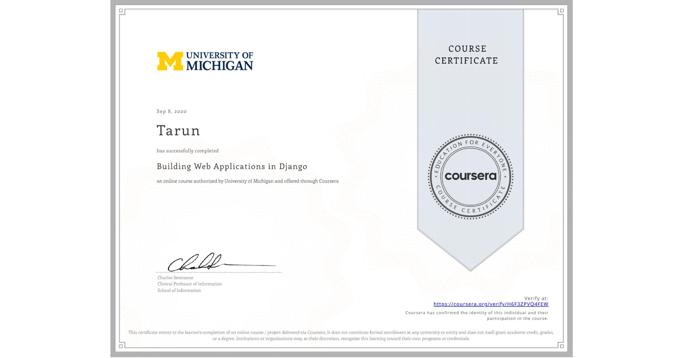The width and height of the screenshot is (684, 358).
Task: Click the University of Michigan logo
Action: coord(205,61)
